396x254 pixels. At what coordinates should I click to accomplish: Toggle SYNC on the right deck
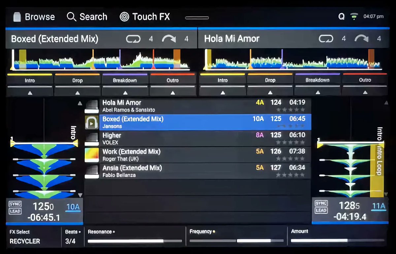point(321,203)
